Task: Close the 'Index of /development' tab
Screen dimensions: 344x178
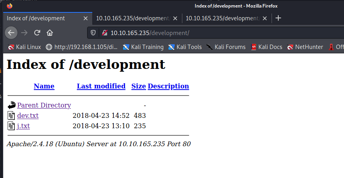Action: tap(85, 18)
